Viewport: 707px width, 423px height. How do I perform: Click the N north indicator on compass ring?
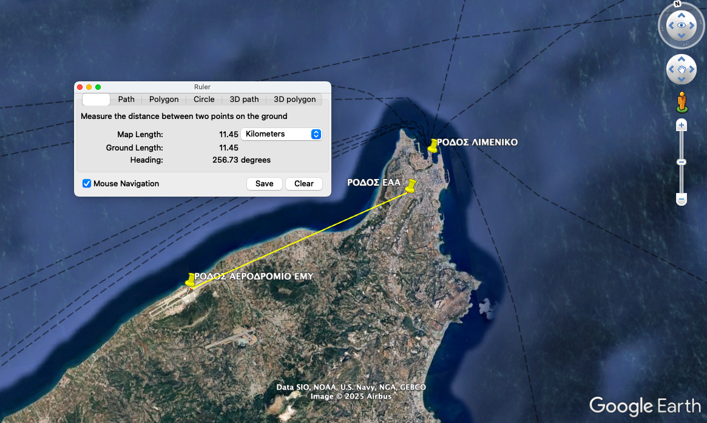677,4
